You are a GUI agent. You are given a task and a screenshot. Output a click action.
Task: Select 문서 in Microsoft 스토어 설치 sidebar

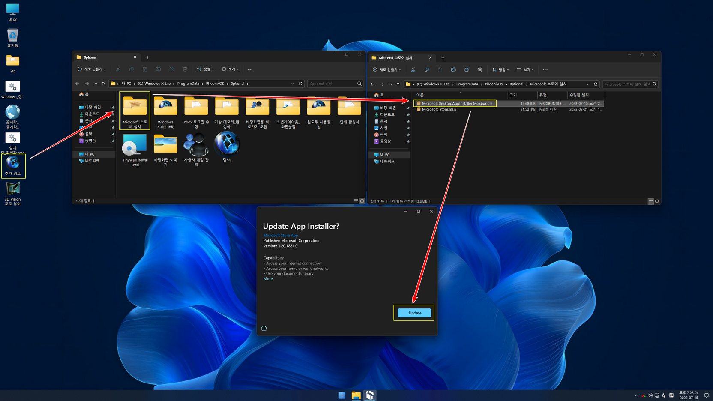point(384,121)
